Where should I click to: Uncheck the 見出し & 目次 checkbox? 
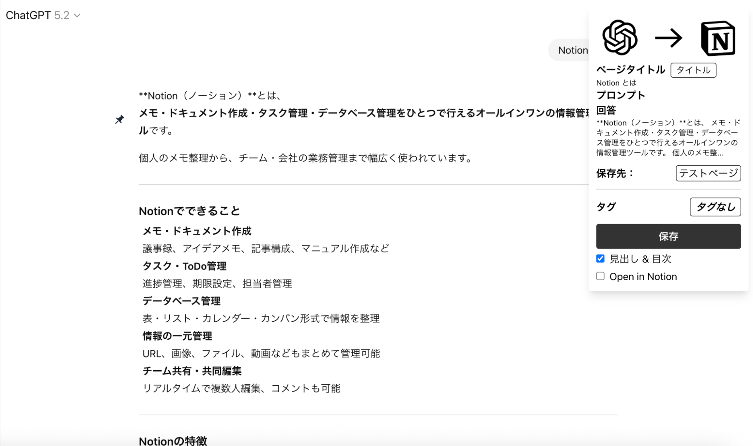coord(600,258)
